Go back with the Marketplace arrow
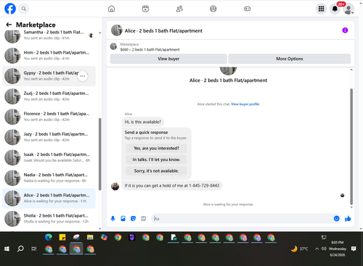The image size is (363, 266). coord(9,25)
